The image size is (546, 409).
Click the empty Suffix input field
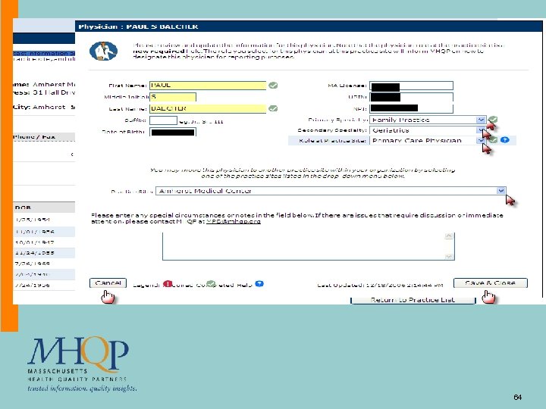pyautogui.click(x=163, y=120)
